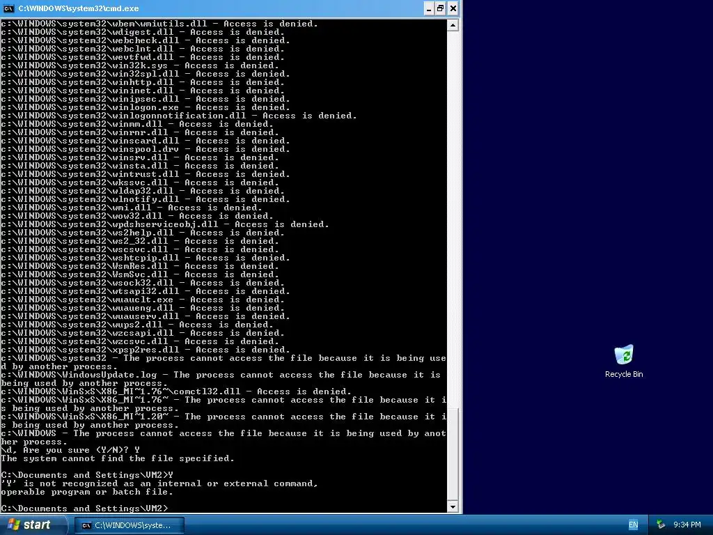The image size is (713, 535).
Task: Click the wpdshserviceobj.dll line
Action: [x=165, y=224]
